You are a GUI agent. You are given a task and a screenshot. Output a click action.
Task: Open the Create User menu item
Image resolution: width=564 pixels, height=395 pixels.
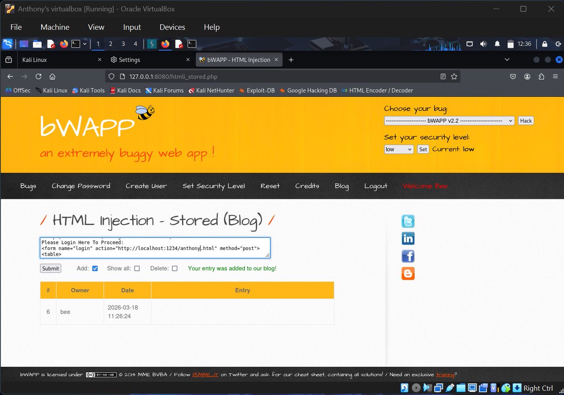pyautogui.click(x=146, y=186)
